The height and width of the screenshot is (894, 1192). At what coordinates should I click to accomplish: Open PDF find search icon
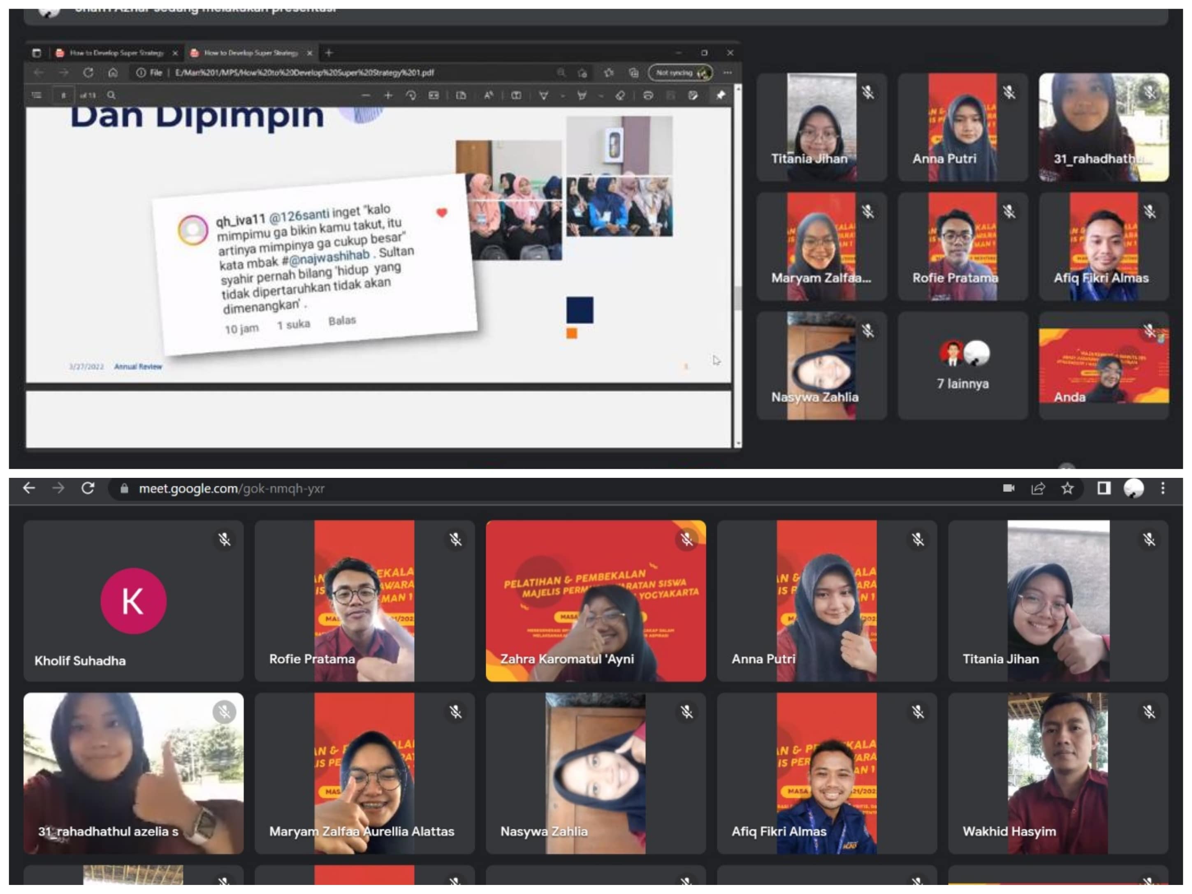(x=111, y=95)
